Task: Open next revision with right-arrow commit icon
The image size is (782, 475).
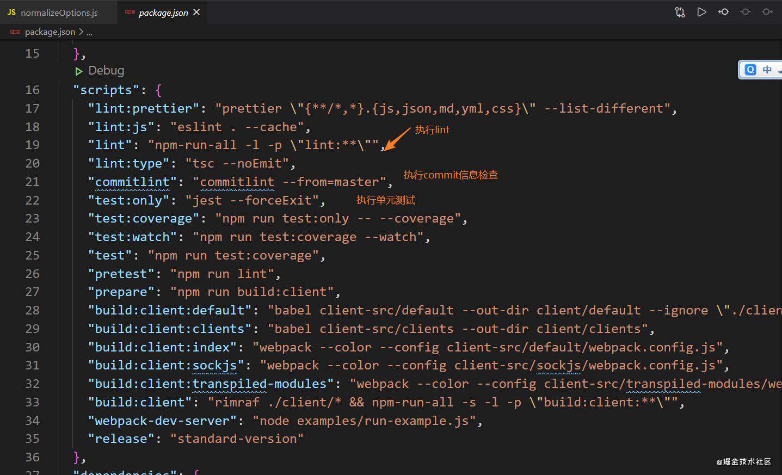Action: [767, 12]
